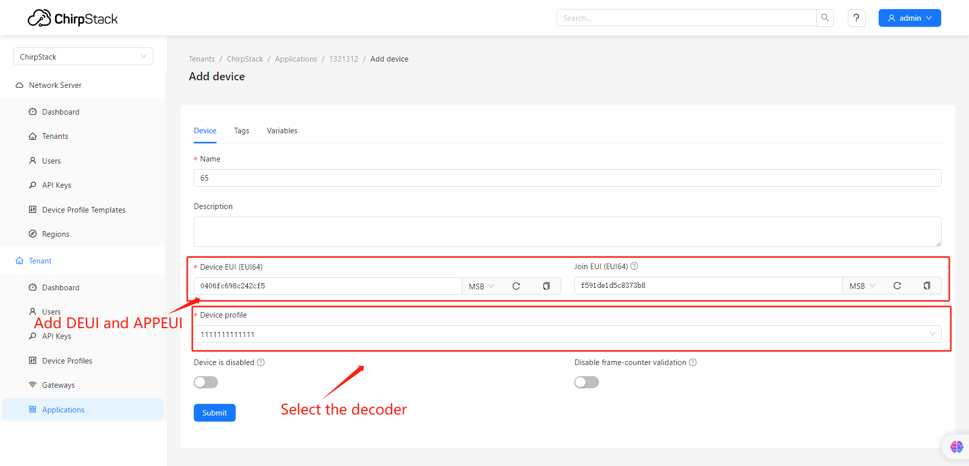Show the Device is disabled help icon
Viewport: 969px width, 466px height.
[x=261, y=363]
